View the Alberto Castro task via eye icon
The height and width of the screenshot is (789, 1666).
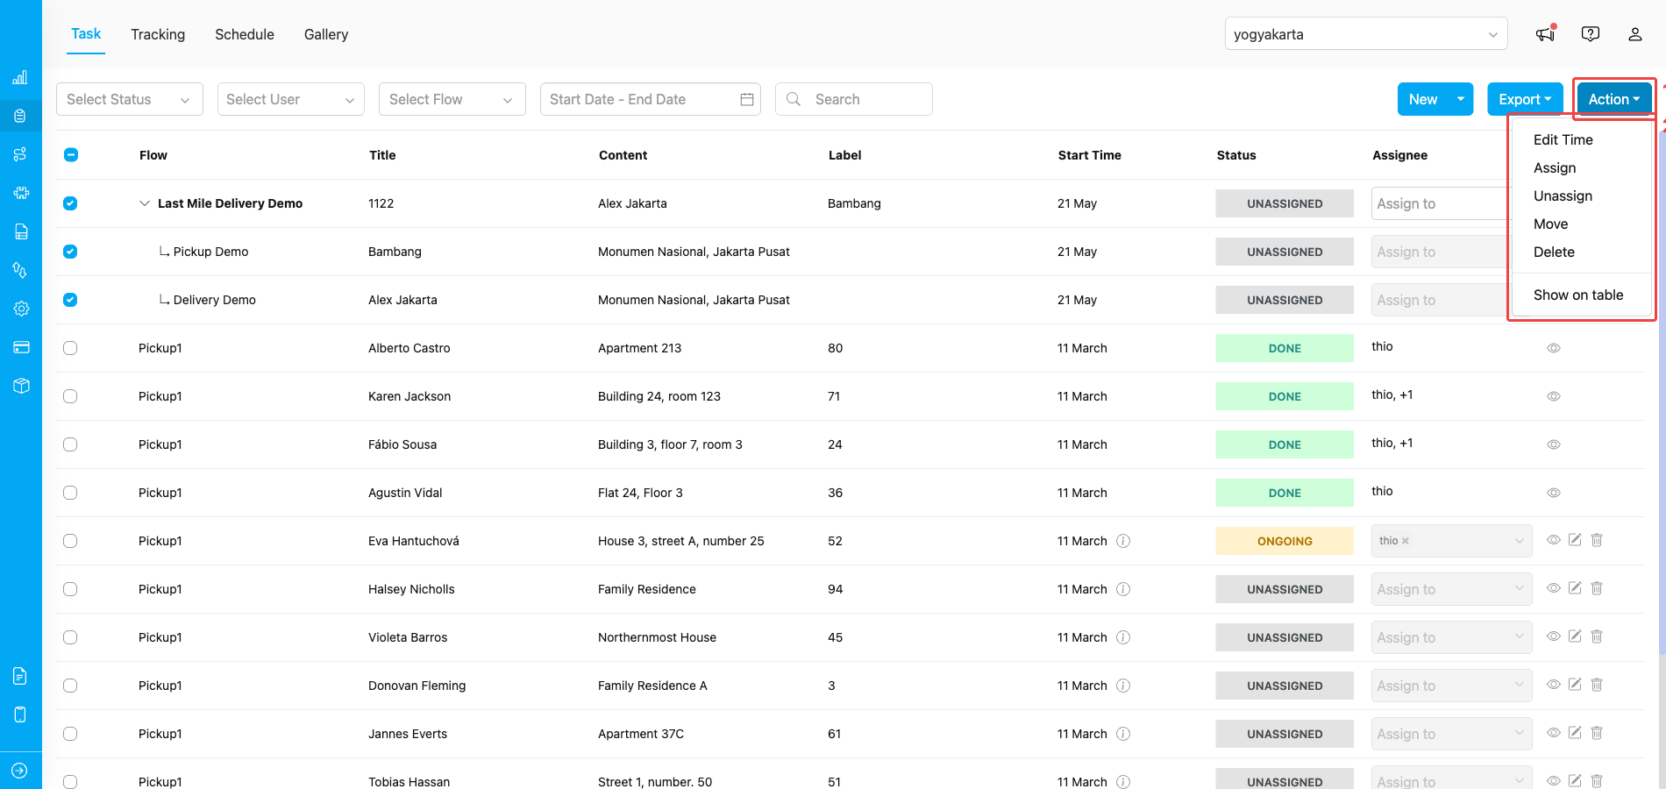(x=1554, y=348)
